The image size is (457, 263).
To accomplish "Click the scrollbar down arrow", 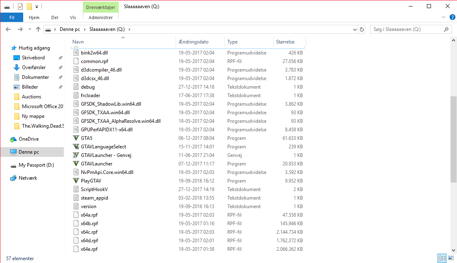I will pyautogui.click(x=453, y=250).
